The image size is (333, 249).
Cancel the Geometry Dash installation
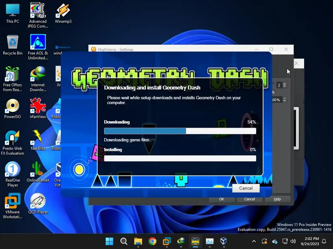pyautogui.click(x=246, y=188)
